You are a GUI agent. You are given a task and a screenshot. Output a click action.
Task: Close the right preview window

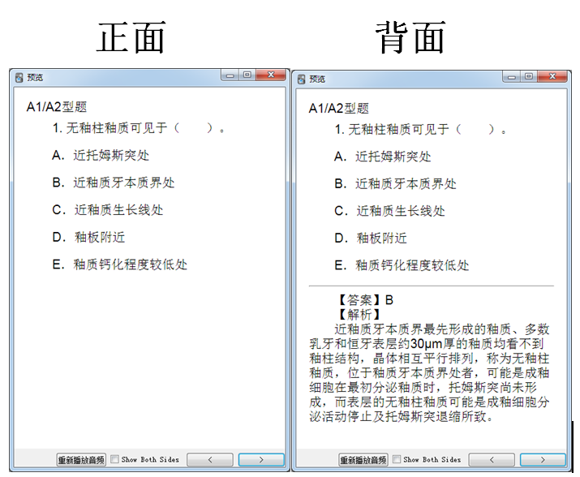[552, 76]
